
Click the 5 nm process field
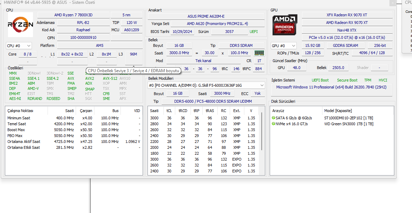coord(126,15)
